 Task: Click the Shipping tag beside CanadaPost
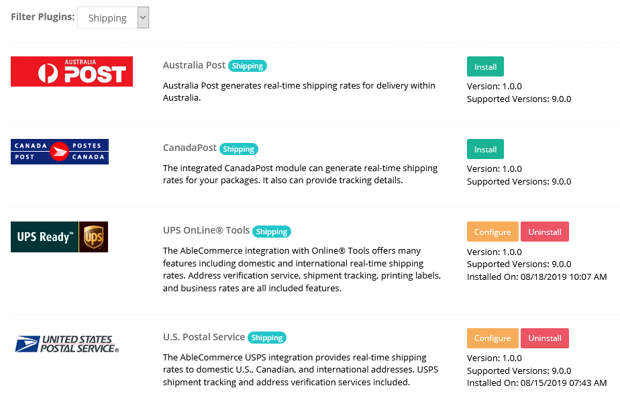point(239,149)
